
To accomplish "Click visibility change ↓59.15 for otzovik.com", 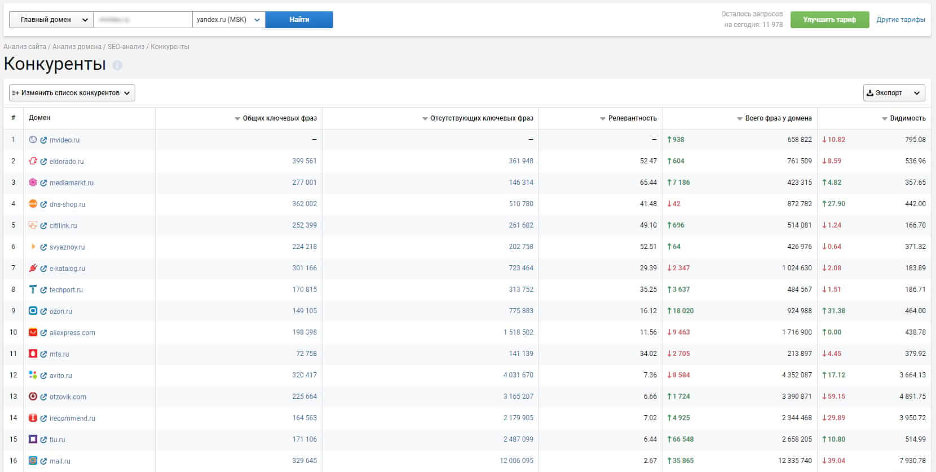I will point(834,397).
